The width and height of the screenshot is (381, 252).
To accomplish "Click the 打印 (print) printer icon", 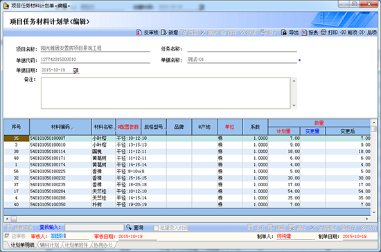I will (x=324, y=33).
